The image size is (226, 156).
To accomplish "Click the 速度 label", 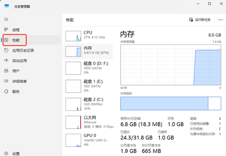I will pos(193,119).
